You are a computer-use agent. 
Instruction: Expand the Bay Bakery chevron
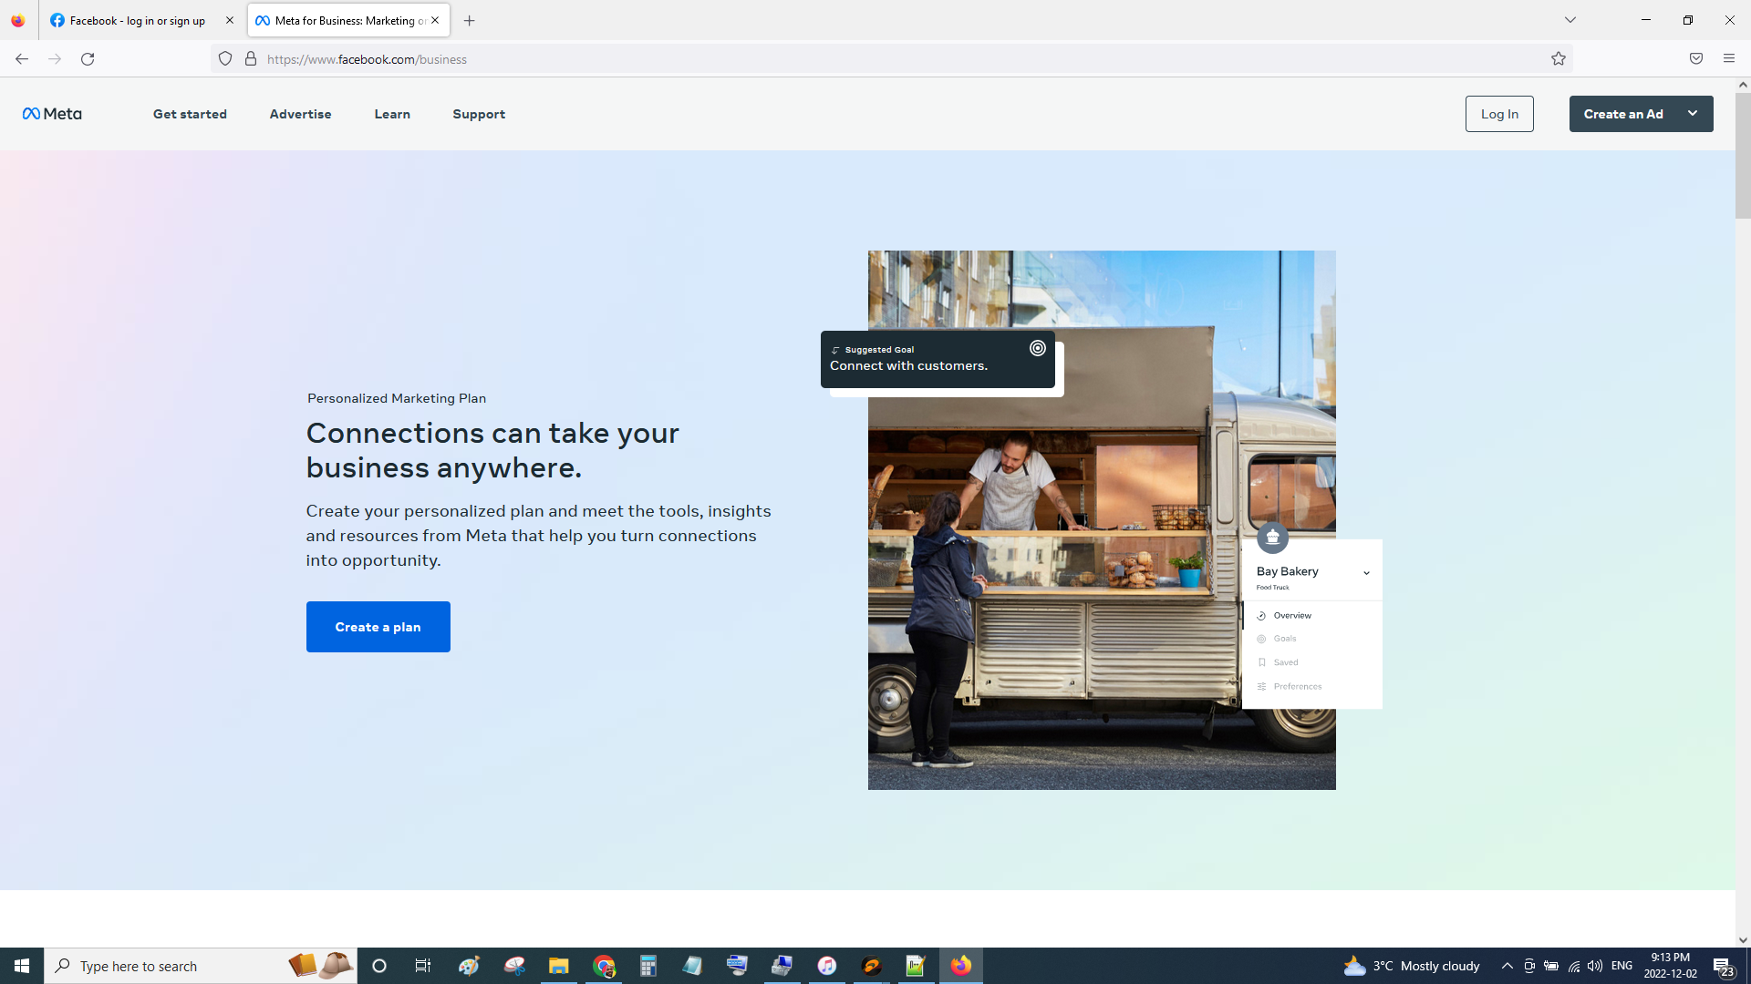point(1366,573)
